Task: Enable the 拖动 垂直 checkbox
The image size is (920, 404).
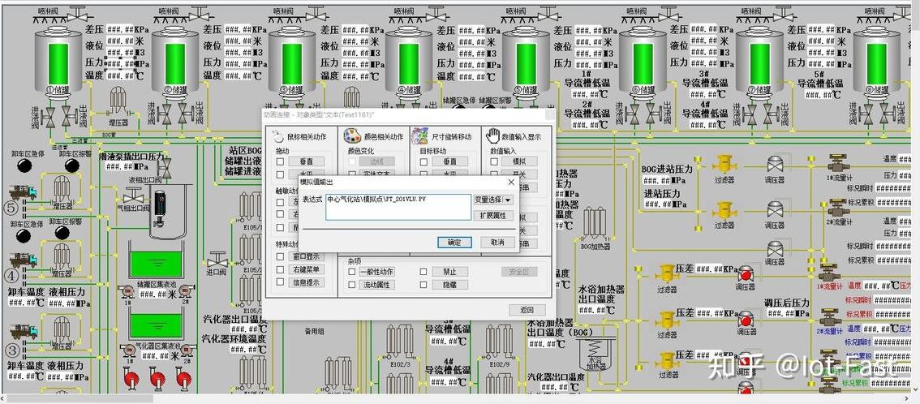Action: tap(280, 161)
